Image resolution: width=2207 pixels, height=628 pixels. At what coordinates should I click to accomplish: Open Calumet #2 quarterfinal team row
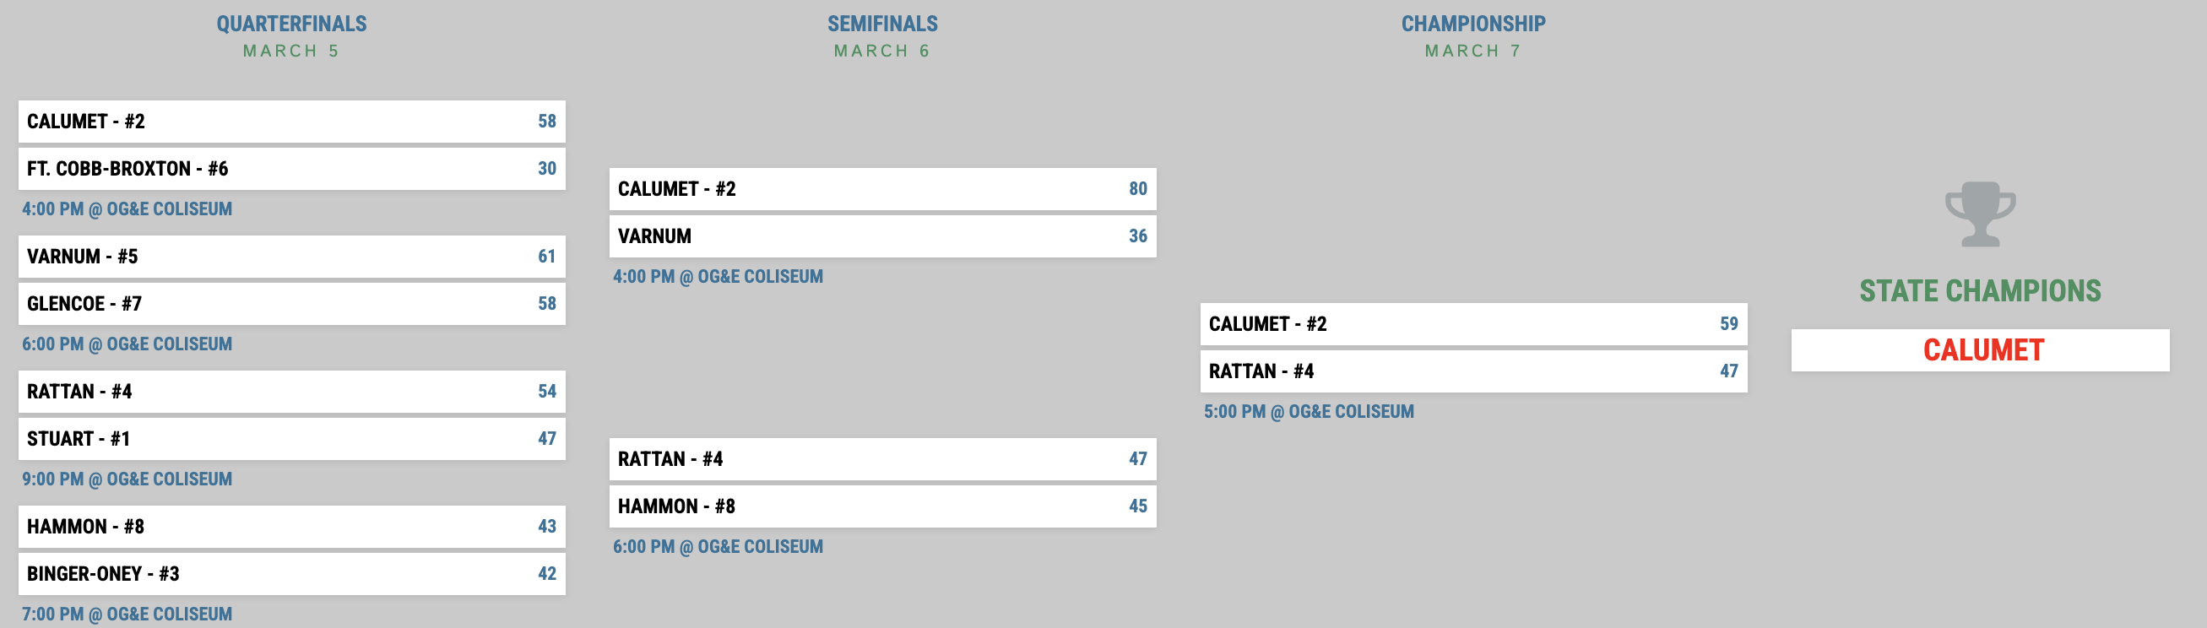[x=291, y=122]
